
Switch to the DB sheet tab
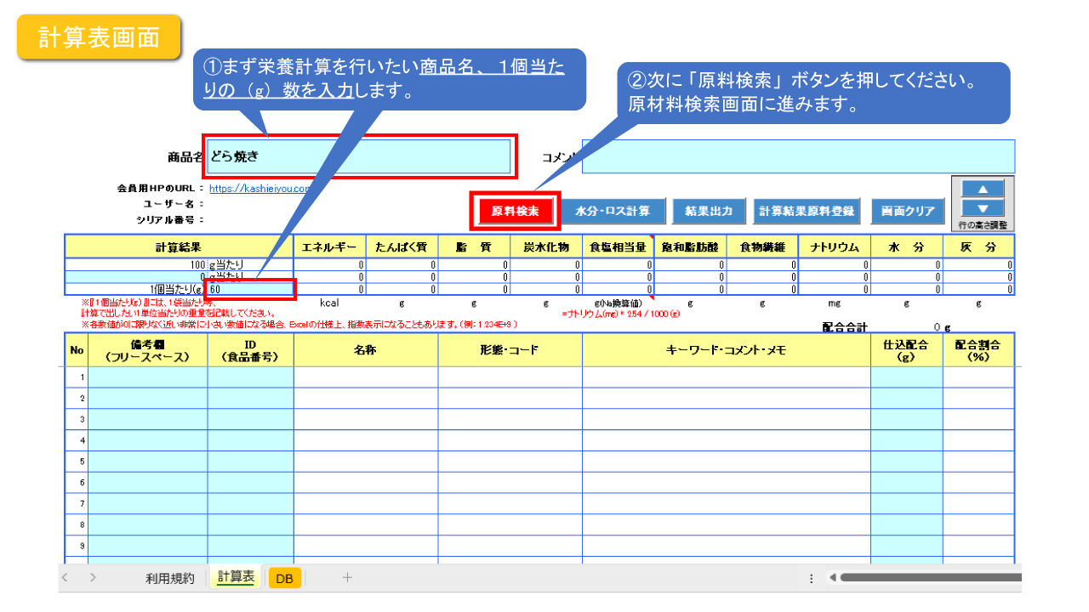click(x=284, y=579)
